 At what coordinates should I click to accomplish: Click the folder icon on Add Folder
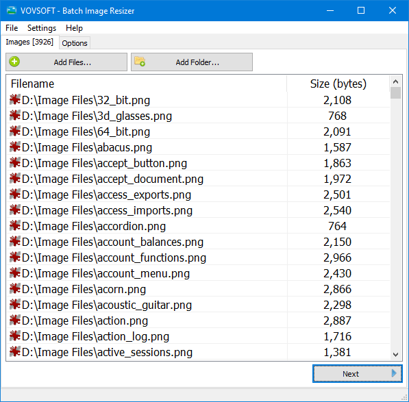pyautogui.click(x=140, y=62)
